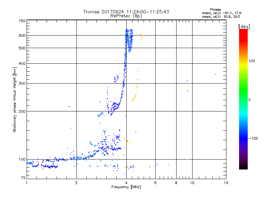This screenshot has height=199, width=266.
Task: Pick the green zone of the colorbar near 0
Action: 243,95
